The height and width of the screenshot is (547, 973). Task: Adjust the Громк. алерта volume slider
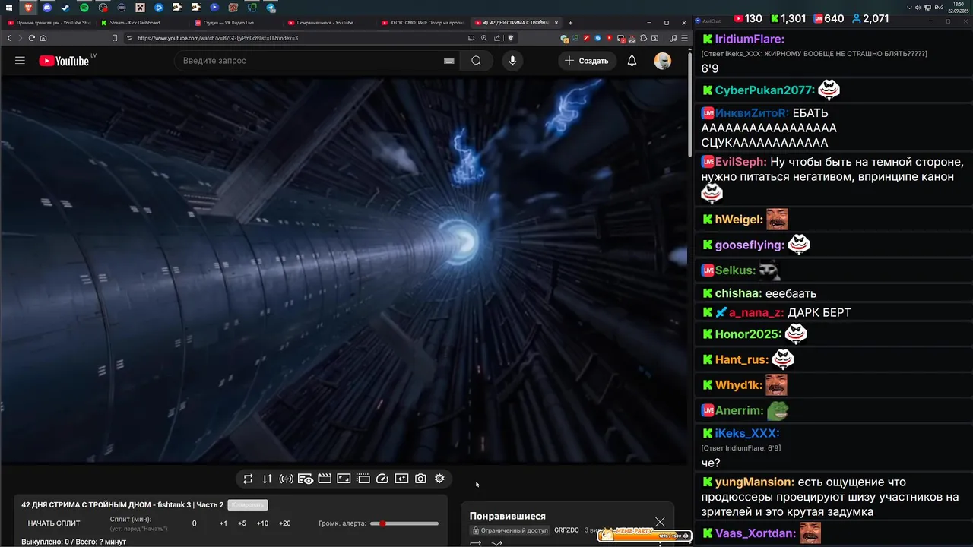pos(404,523)
